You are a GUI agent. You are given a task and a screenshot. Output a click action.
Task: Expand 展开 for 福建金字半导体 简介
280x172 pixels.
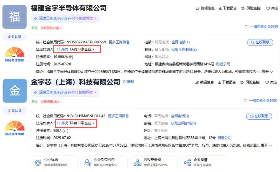[x=267, y=72]
